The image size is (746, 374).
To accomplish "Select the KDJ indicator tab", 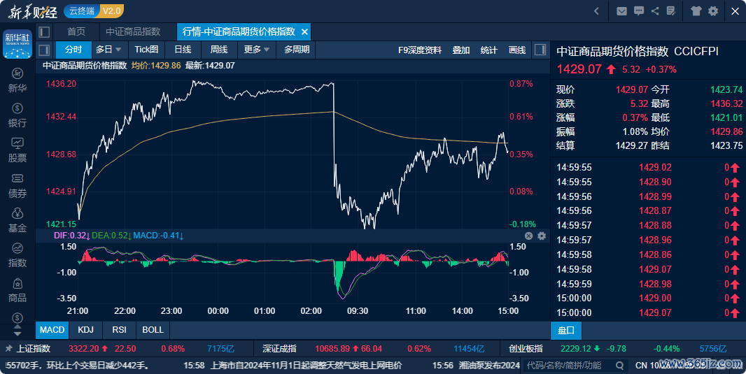I will (x=85, y=330).
